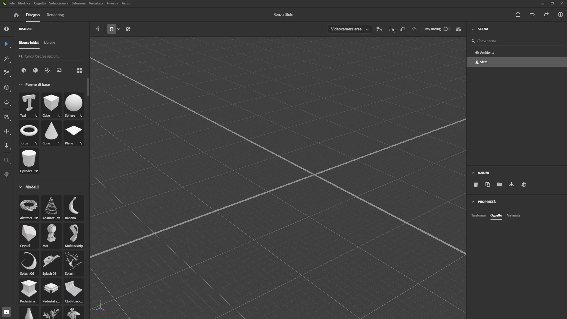Image resolution: width=567 pixels, height=319 pixels.
Task: Select the magic wand tool
Action: pyautogui.click(x=6, y=59)
